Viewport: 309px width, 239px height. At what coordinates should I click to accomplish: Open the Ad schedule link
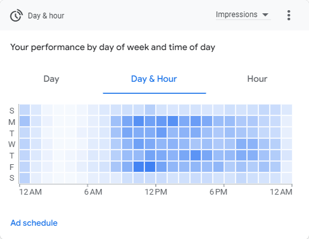pyautogui.click(x=34, y=223)
